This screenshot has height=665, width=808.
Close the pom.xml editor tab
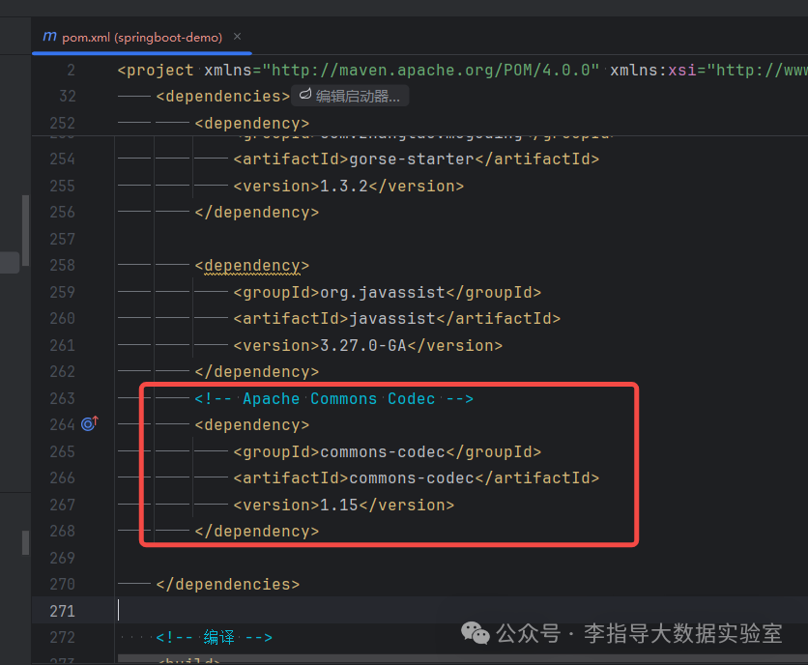237,37
